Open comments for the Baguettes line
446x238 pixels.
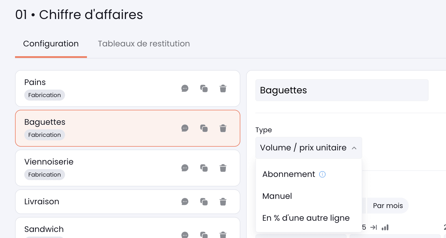click(185, 128)
